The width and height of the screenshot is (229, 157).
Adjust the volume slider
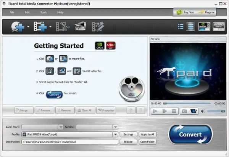[x=216, y=111]
